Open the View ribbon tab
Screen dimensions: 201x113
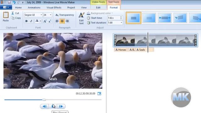click(84, 8)
